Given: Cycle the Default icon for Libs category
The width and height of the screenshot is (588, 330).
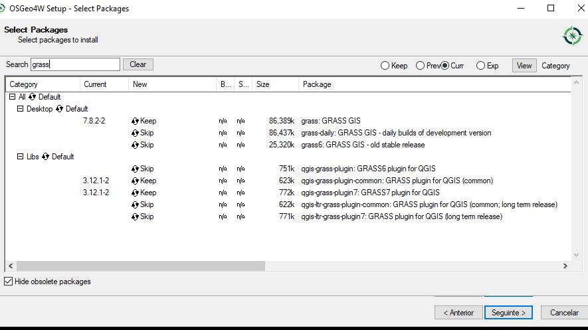Looking at the screenshot, I should tap(45, 157).
